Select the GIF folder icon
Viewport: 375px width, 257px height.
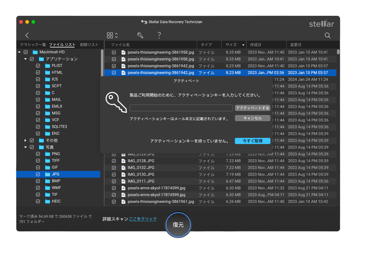click(x=47, y=167)
